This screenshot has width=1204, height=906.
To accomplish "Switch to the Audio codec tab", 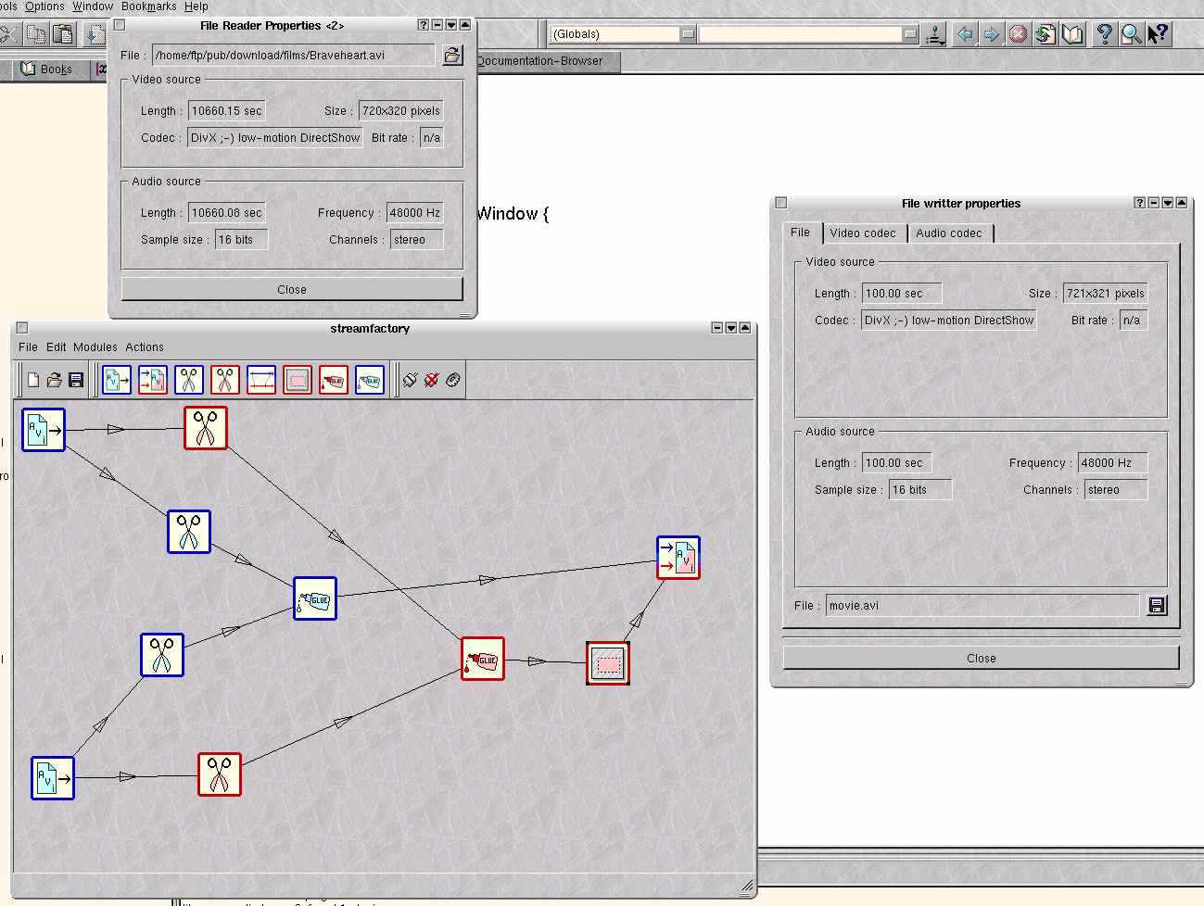I will pyautogui.click(x=948, y=233).
